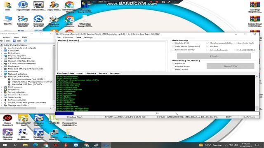Expand Keyboards node
This screenshot has height=148, width=264.
click(2, 66)
